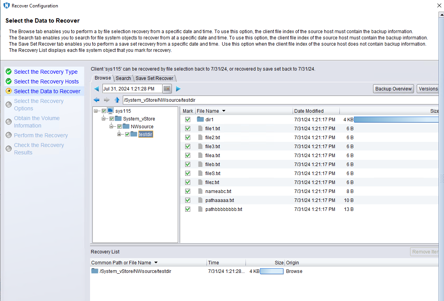The width and height of the screenshot is (444, 301).
Task: Click the NWsource folder icon
Action: tap(126, 126)
